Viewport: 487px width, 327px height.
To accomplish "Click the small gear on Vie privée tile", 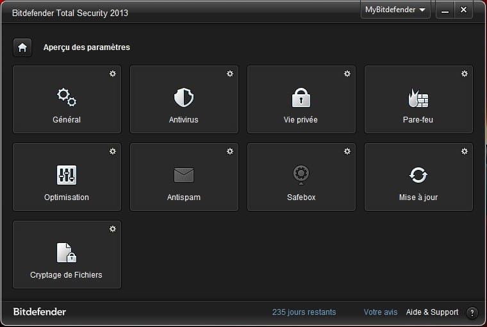I will click(347, 74).
